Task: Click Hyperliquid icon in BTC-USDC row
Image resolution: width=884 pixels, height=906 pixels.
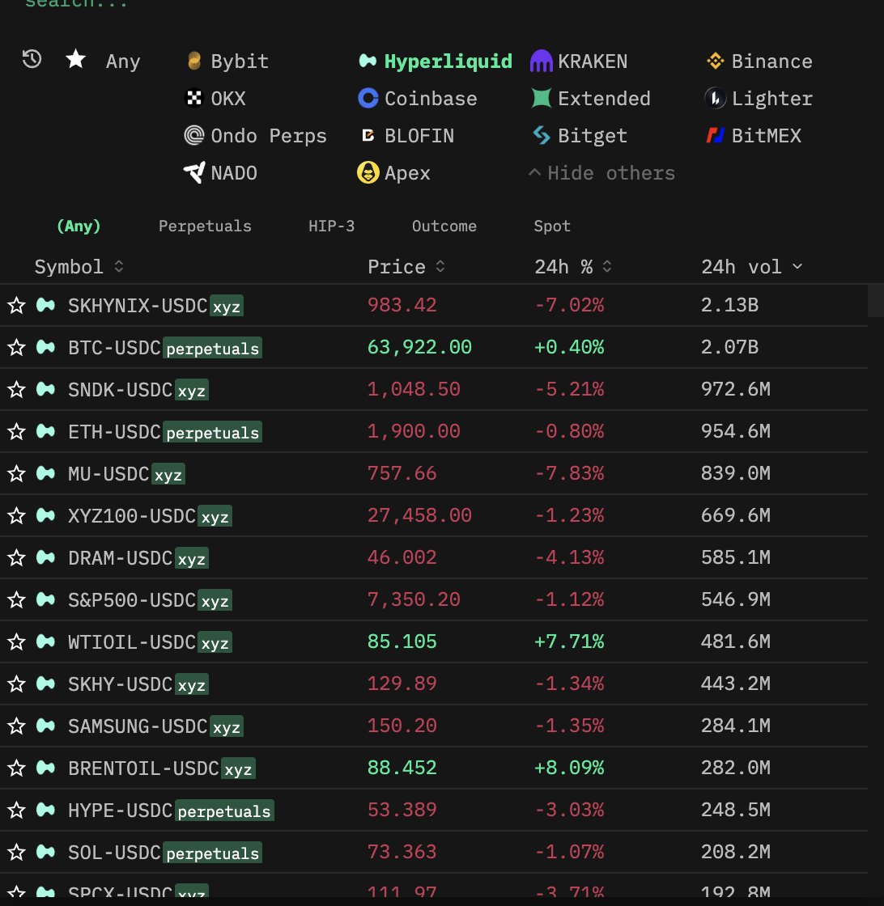Action: tap(45, 347)
